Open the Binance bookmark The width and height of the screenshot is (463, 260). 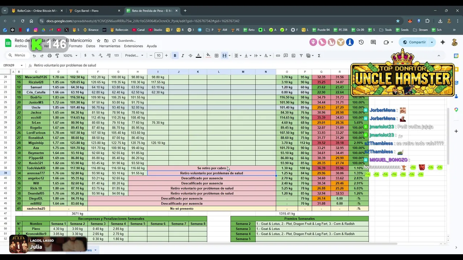(x=91, y=30)
